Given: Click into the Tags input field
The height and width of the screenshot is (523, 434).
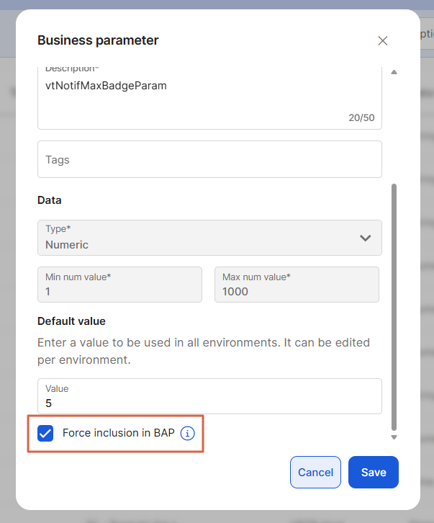Looking at the screenshot, I should [209, 159].
